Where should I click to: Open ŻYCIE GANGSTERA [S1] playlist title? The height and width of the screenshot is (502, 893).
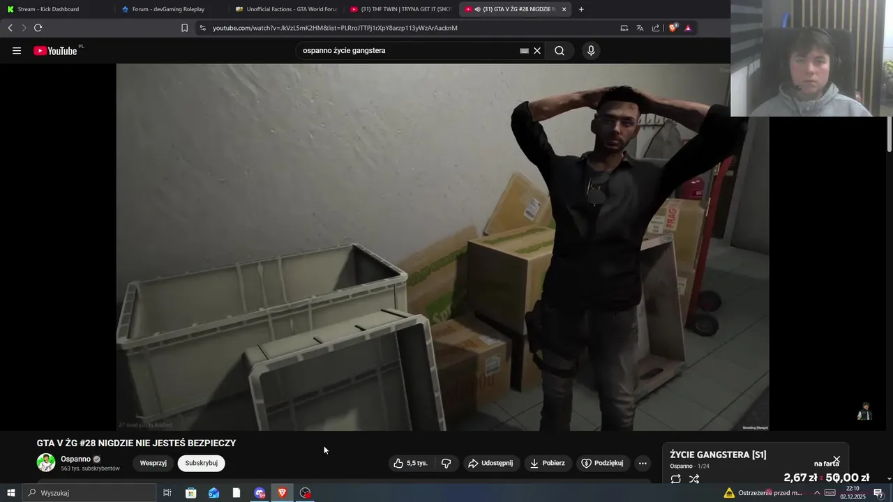click(718, 455)
